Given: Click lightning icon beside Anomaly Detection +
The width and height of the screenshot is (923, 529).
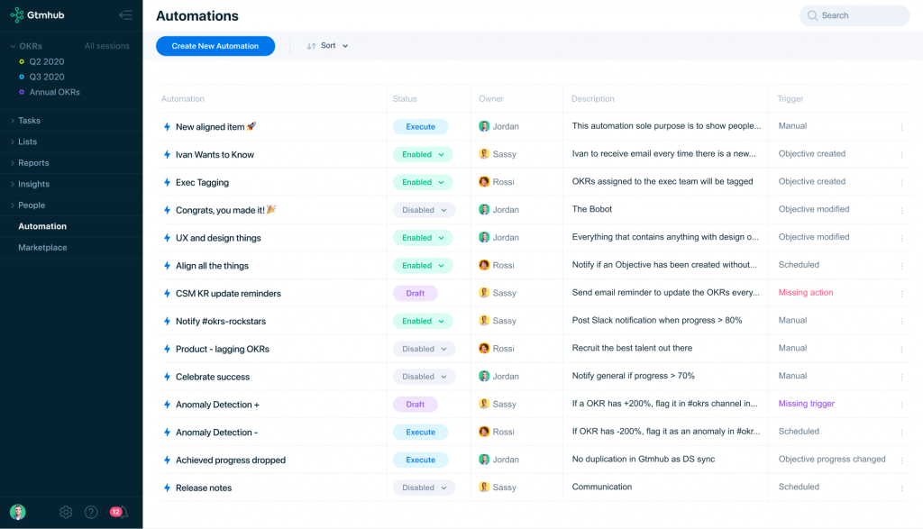Looking at the screenshot, I should [x=167, y=405].
